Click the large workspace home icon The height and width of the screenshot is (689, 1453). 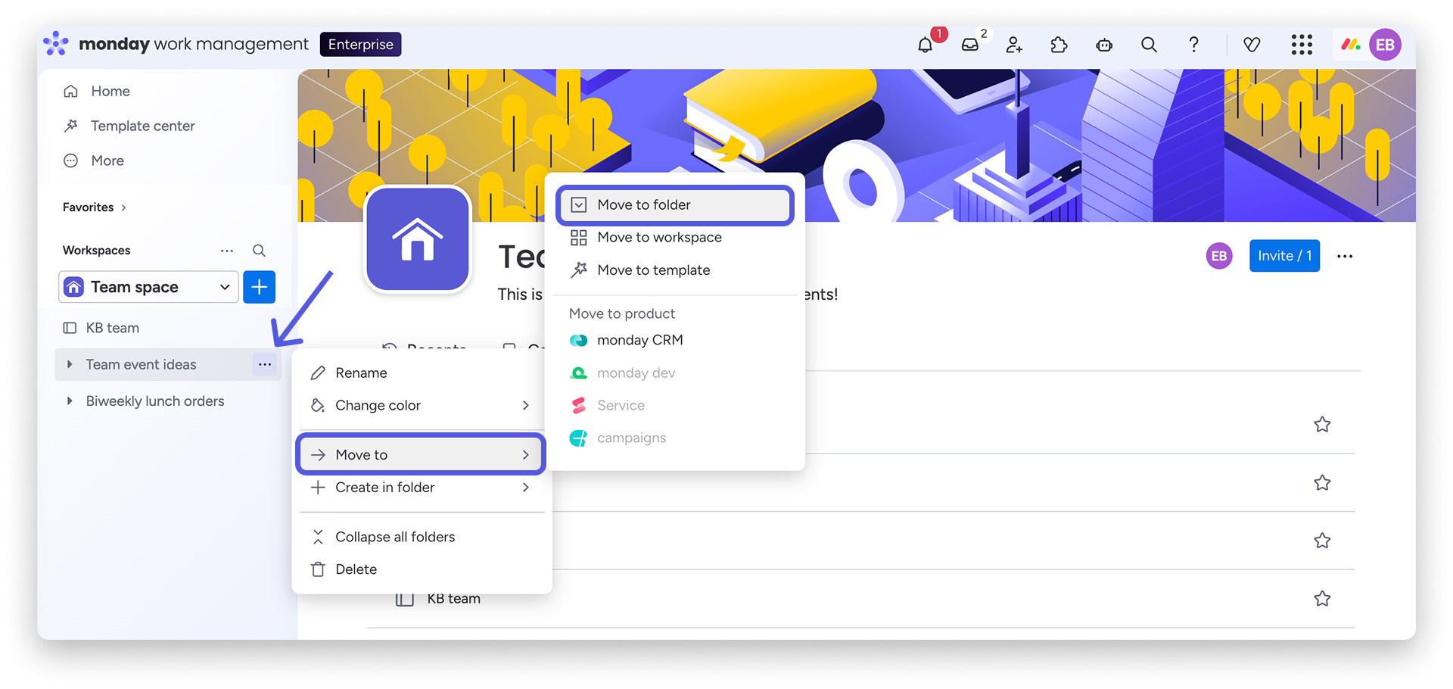pos(418,239)
